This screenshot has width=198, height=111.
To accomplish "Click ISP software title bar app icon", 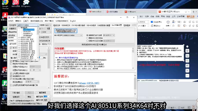I will click(x=9, y=18).
